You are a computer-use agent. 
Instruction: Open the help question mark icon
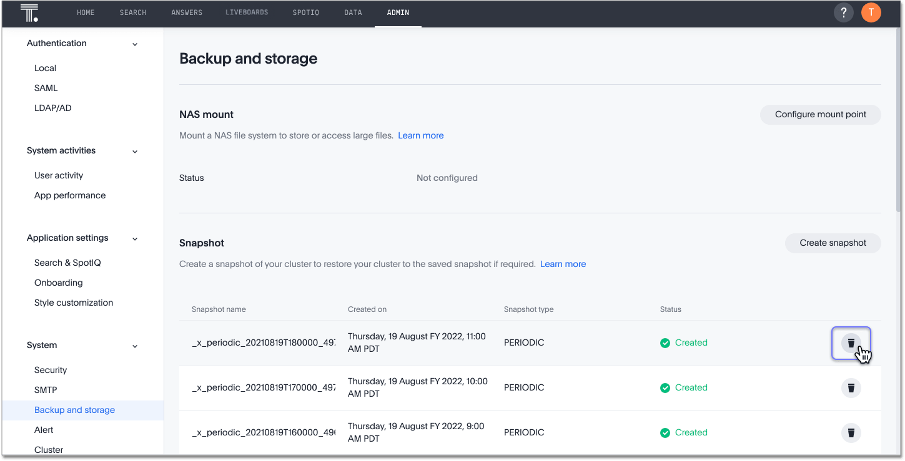tap(843, 12)
